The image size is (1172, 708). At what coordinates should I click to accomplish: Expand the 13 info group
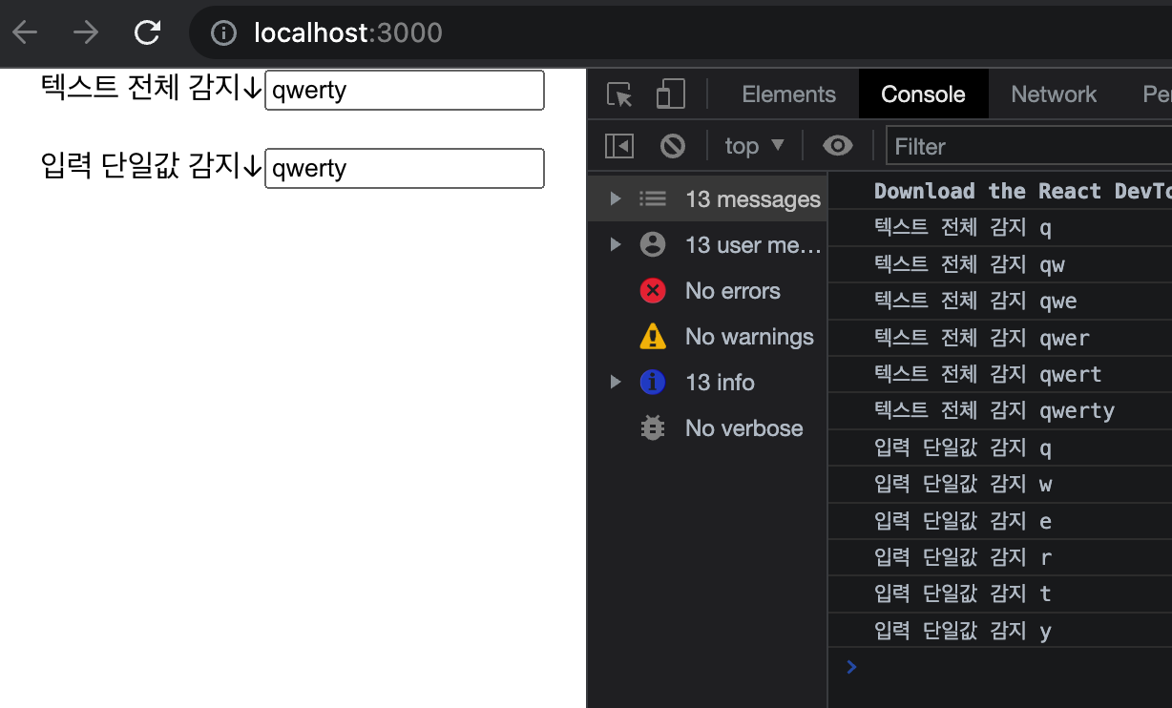616,382
